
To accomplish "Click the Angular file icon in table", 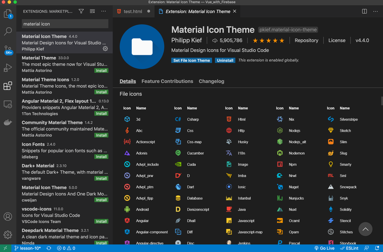I will [127, 220].
